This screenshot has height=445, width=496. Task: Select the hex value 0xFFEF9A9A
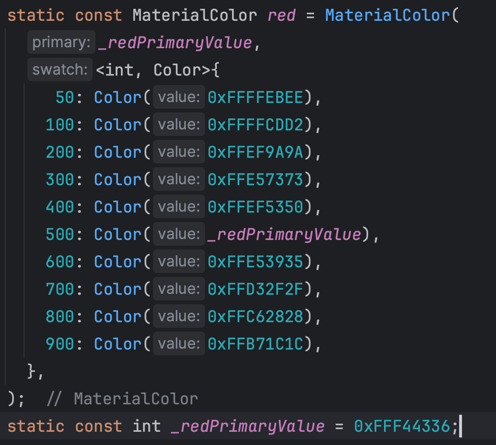click(256, 152)
